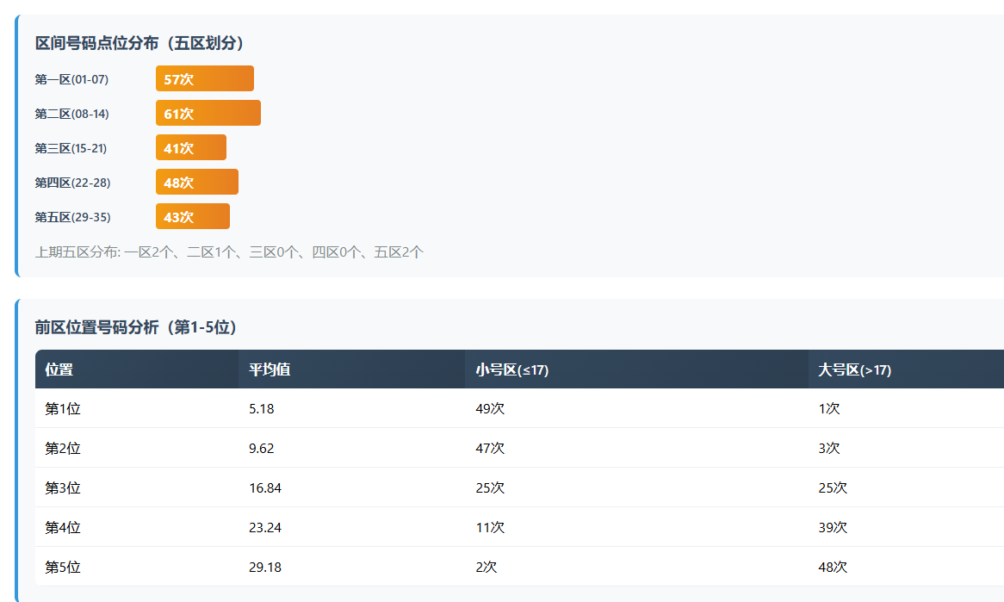The image size is (1004, 602).
Task: Select the 第3位 row label
Action: tap(63, 488)
